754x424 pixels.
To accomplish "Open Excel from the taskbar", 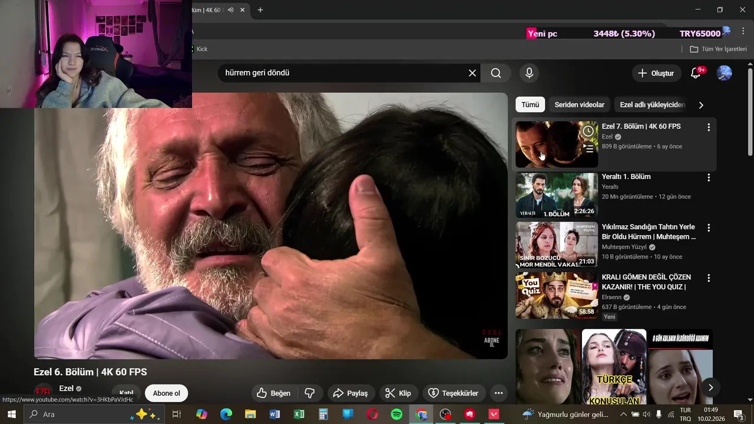I will [x=299, y=415].
